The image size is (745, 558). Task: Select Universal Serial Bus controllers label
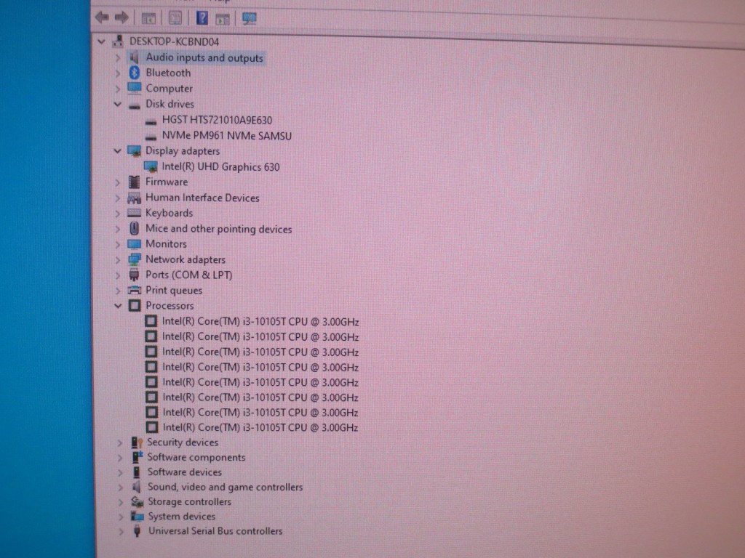tap(215, 531)
